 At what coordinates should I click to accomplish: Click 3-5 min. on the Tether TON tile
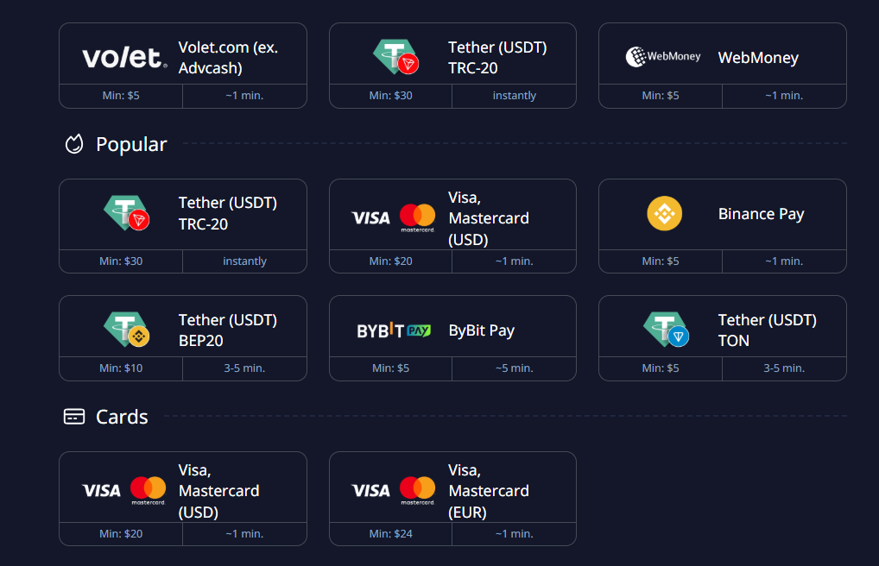[x=784, y=368]
